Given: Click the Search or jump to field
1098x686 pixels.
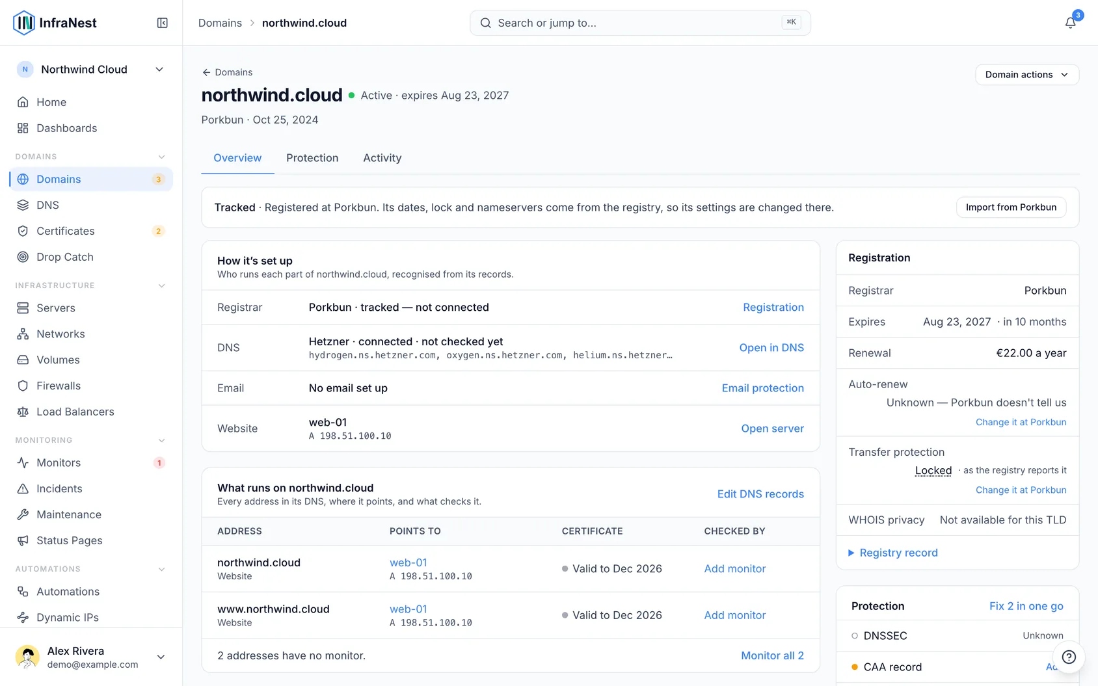Looking at the screenshot, I should pos(640,23).
